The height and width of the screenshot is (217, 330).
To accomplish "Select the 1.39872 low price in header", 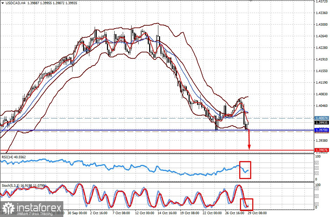I will [x=59, y=3].
